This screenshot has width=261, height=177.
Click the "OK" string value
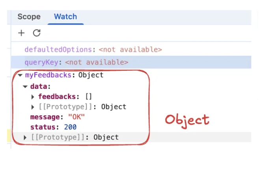pyautogui.click(x=76, y=117)
